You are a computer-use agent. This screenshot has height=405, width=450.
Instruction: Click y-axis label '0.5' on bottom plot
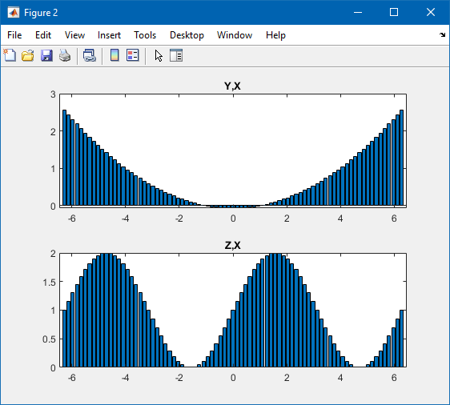[x=49, y=339]
